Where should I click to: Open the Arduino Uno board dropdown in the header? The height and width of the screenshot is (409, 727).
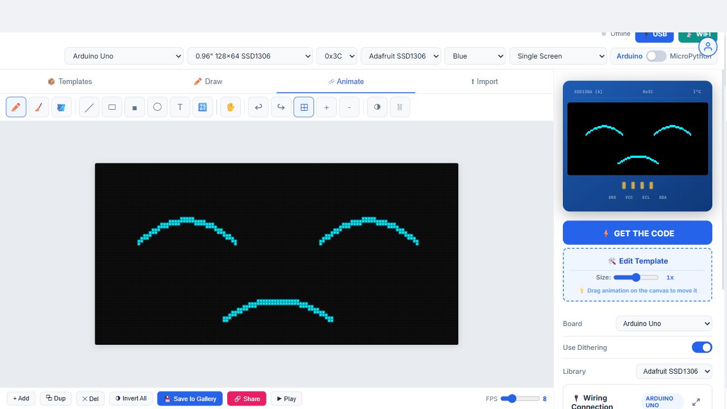[x=124, y=56]
